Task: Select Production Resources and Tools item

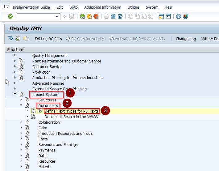Action: 65,134
